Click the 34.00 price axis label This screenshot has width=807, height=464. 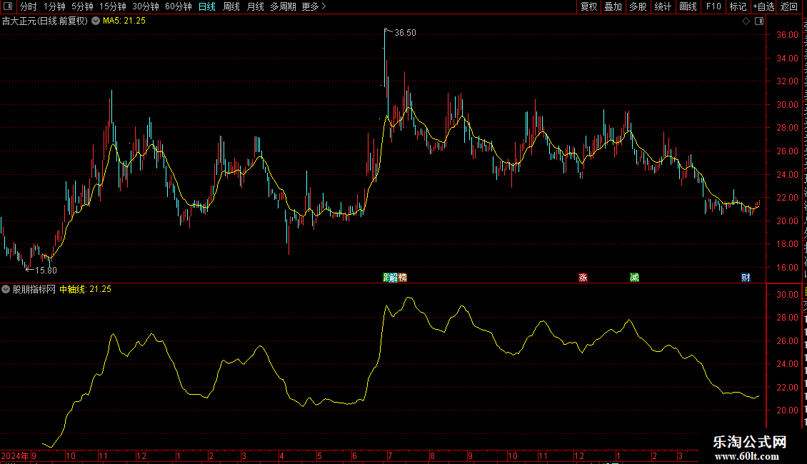point(788,58)
